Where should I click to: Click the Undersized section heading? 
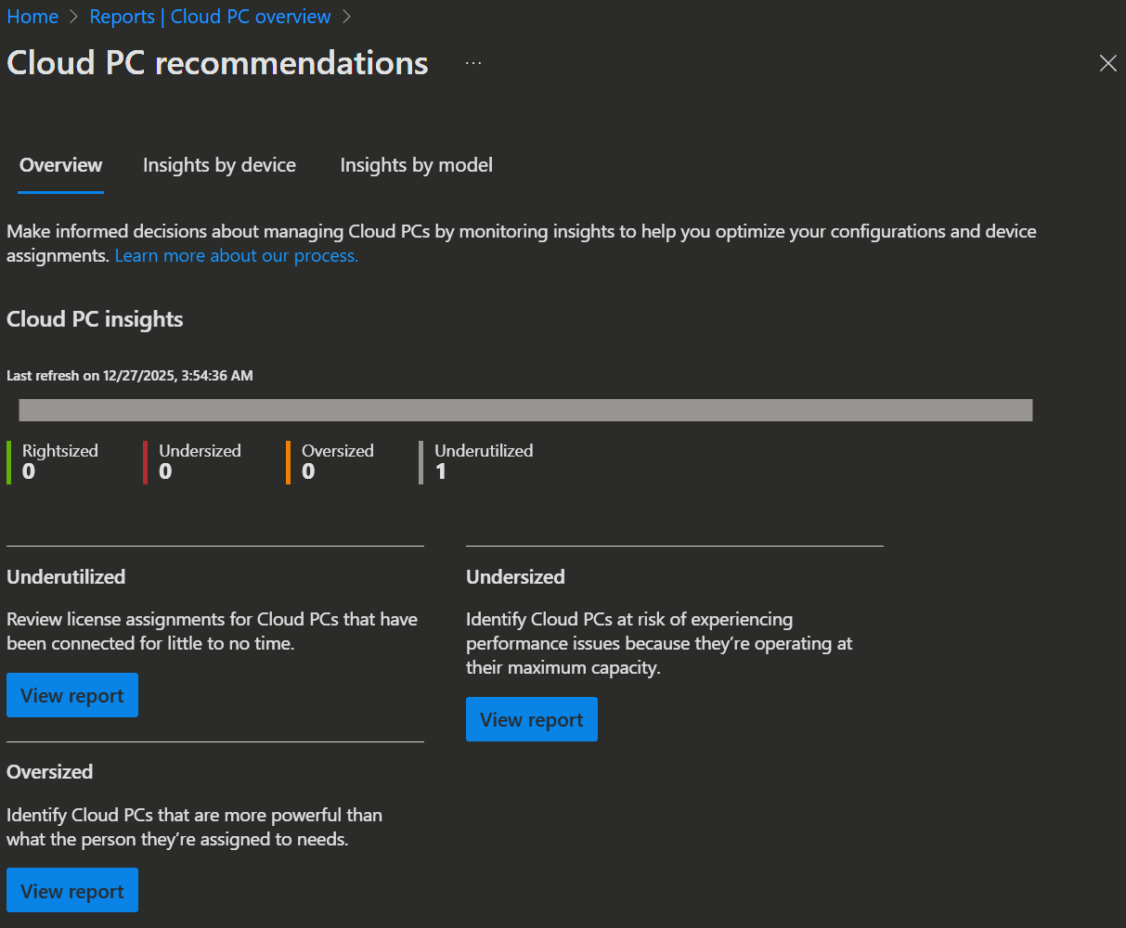(x=515, y=576)
